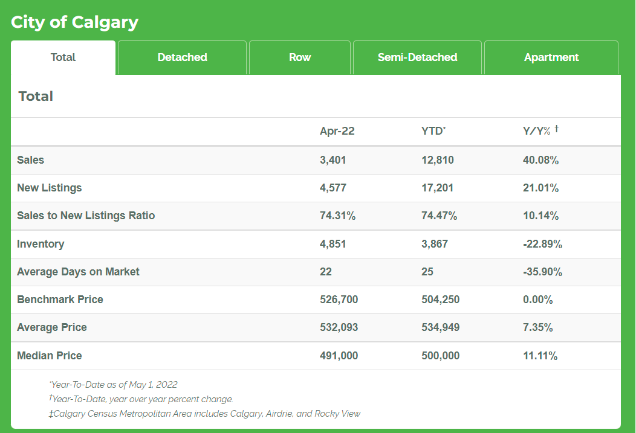
Task: Click the New Listings row label
Action: pyautogui.click(x=49, y=188)
